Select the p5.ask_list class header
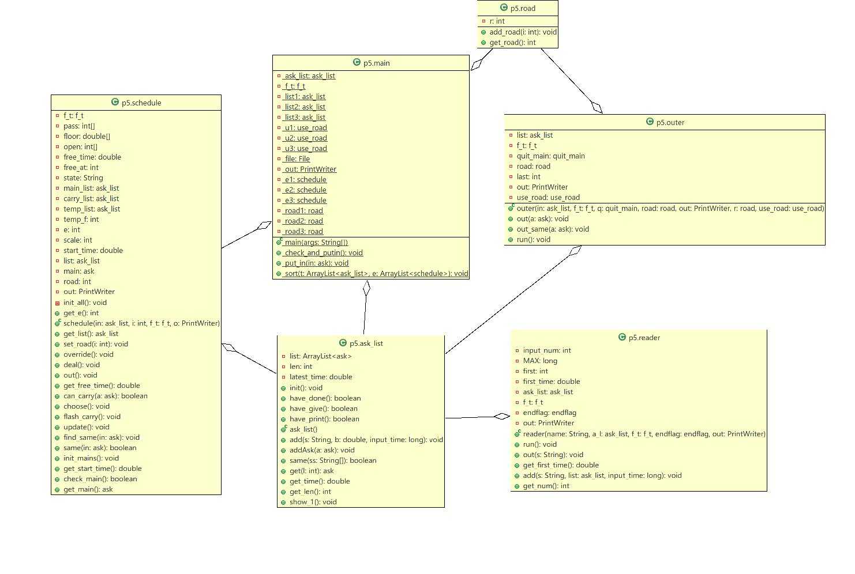Image resolution: width=855 pixels, height=574 pixels. click(x=361, y=343)
